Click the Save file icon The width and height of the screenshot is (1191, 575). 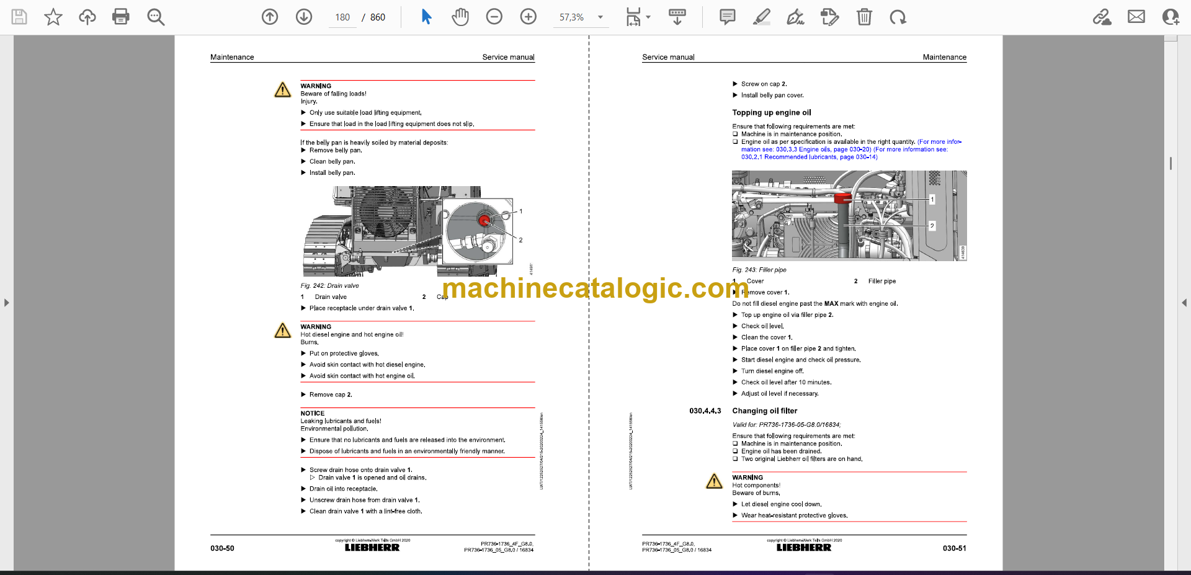[x=19, y=17]
